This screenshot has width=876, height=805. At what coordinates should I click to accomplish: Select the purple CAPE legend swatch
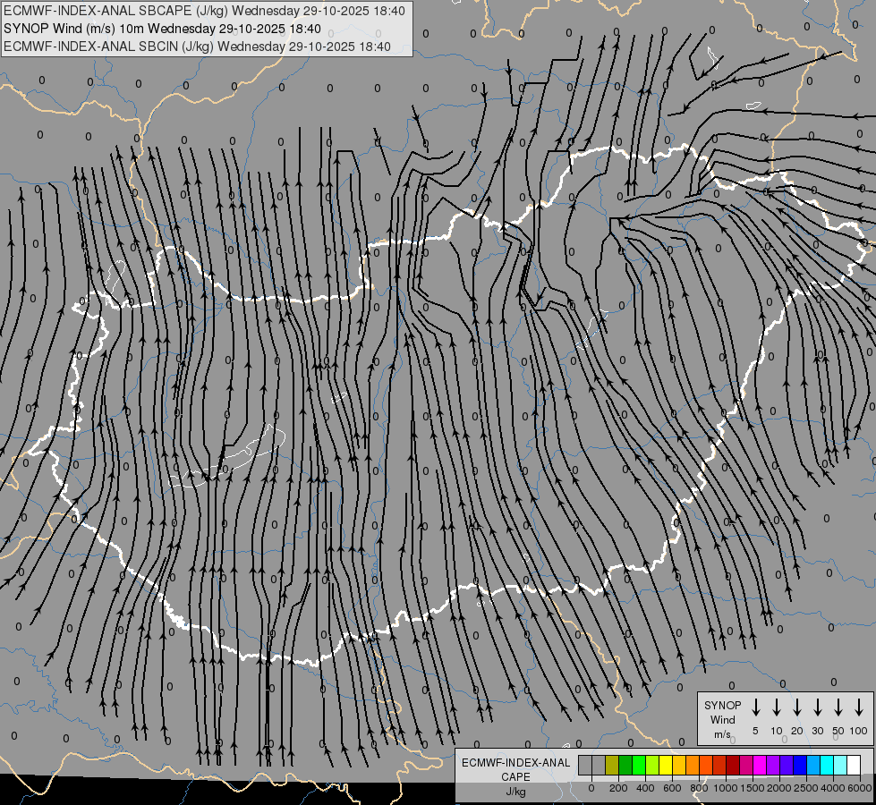pos(772,765)
